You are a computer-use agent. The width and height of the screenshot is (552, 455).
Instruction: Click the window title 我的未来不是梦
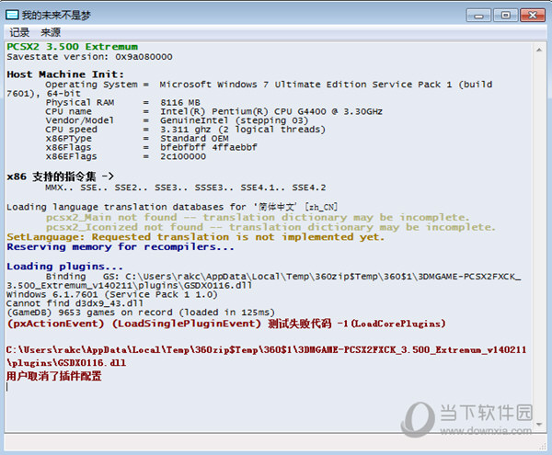(x=57, y=15)
